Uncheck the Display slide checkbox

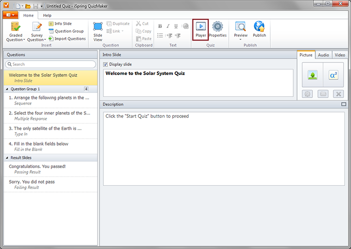(105, 64)
